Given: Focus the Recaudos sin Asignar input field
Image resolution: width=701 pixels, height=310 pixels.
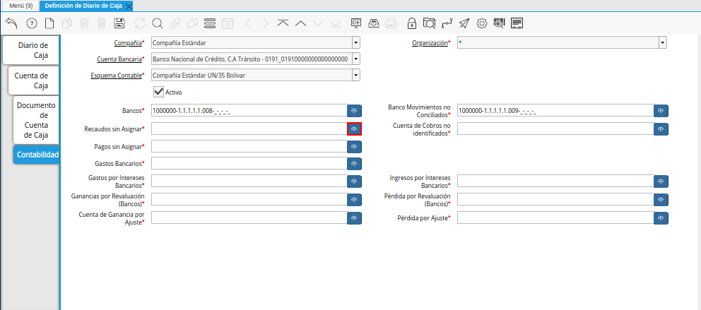Looking at the screenshot, I should pos(249,129).
